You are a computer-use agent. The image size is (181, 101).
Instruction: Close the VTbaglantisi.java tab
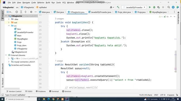coord(86,12)
